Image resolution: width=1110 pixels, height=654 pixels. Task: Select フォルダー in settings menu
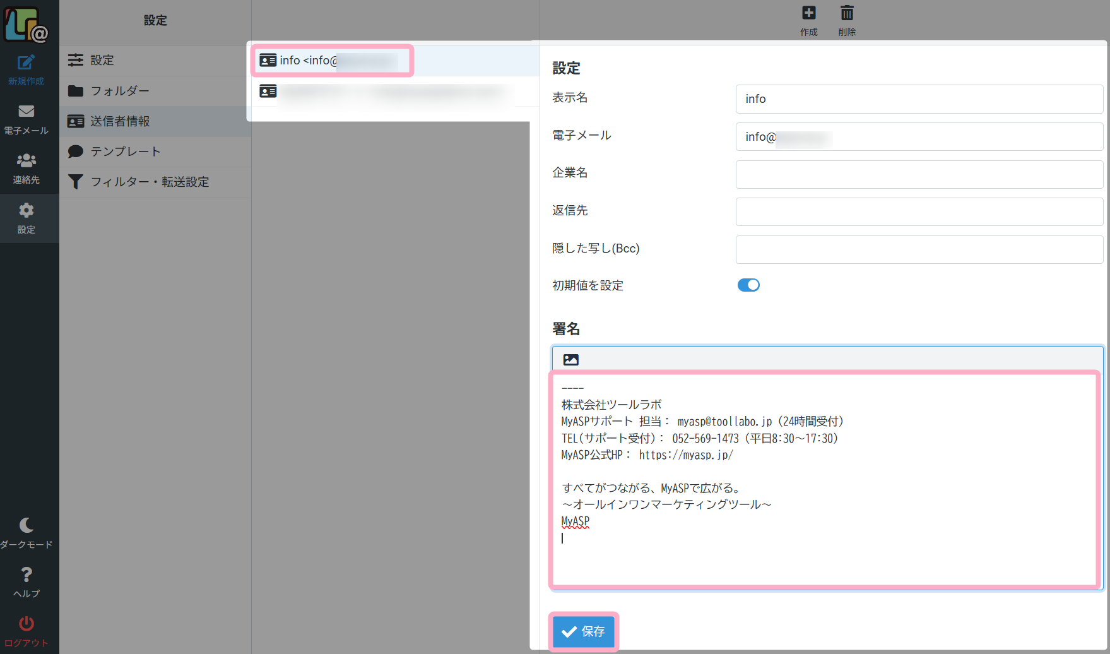tap(155, 91)
